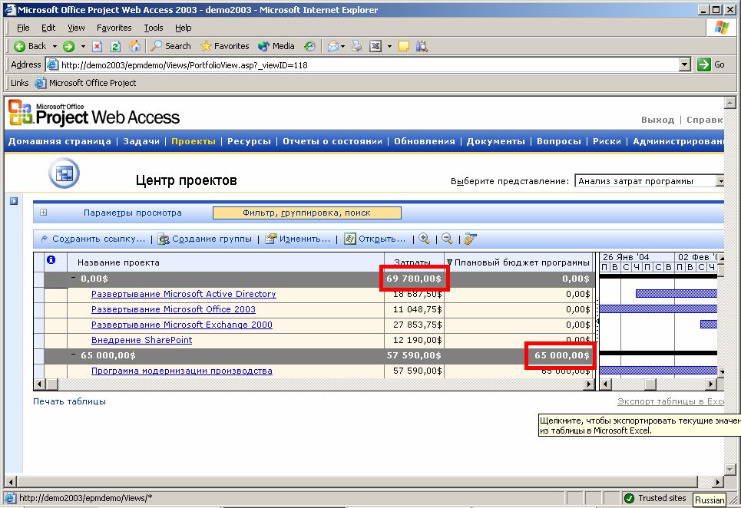
Task: Collapse the 65 000,00$ budget group
Action: click(x=74, y=355)
